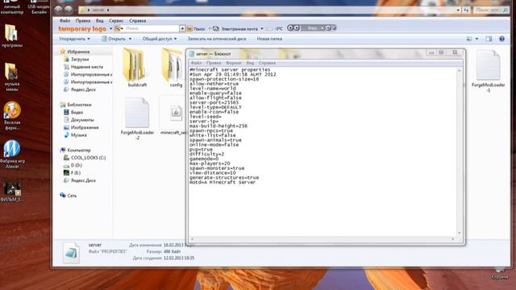Open Explorer's Сервис menu

click(x=116, y=20)
